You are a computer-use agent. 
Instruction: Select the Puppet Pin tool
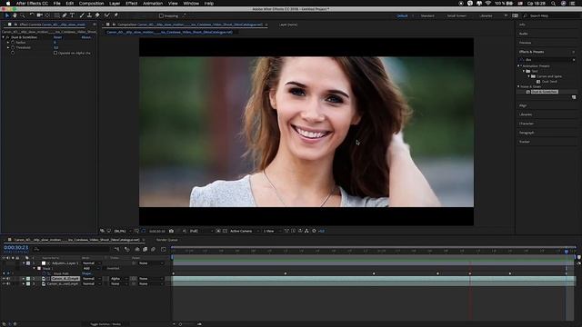tap(115, 15)
